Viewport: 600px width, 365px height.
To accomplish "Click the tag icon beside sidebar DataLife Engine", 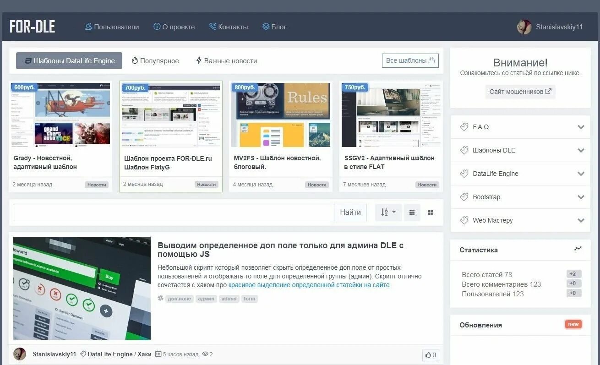I will 464,174.
